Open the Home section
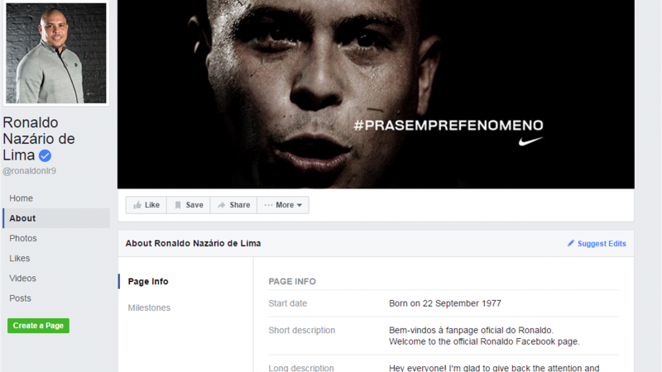This screenshot has height=372, width=662. point(22,198)
